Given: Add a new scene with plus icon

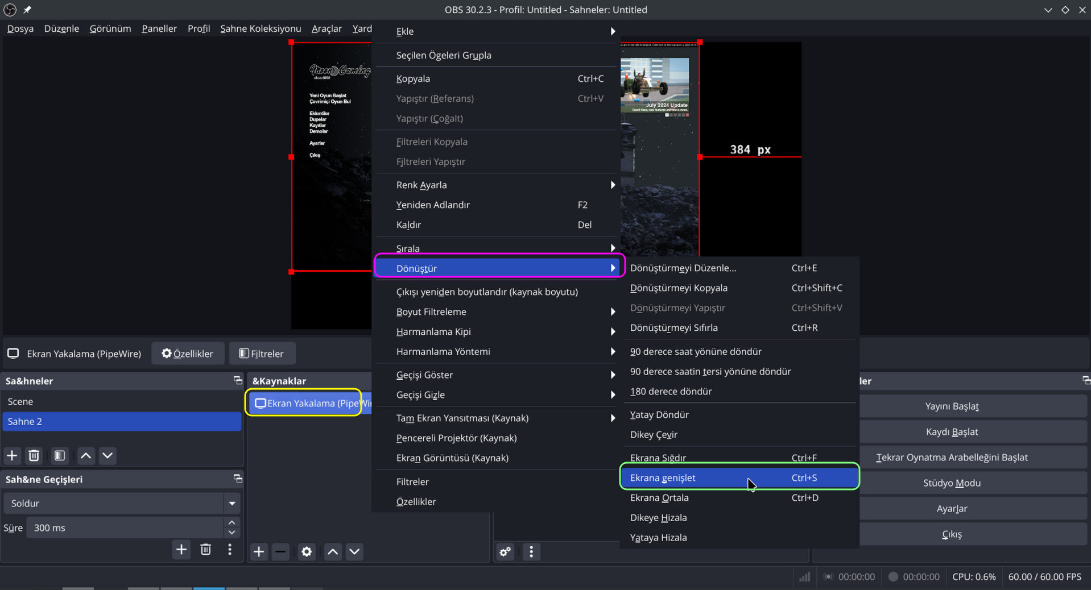Looking at the screenshot, I should click(12, 455).
